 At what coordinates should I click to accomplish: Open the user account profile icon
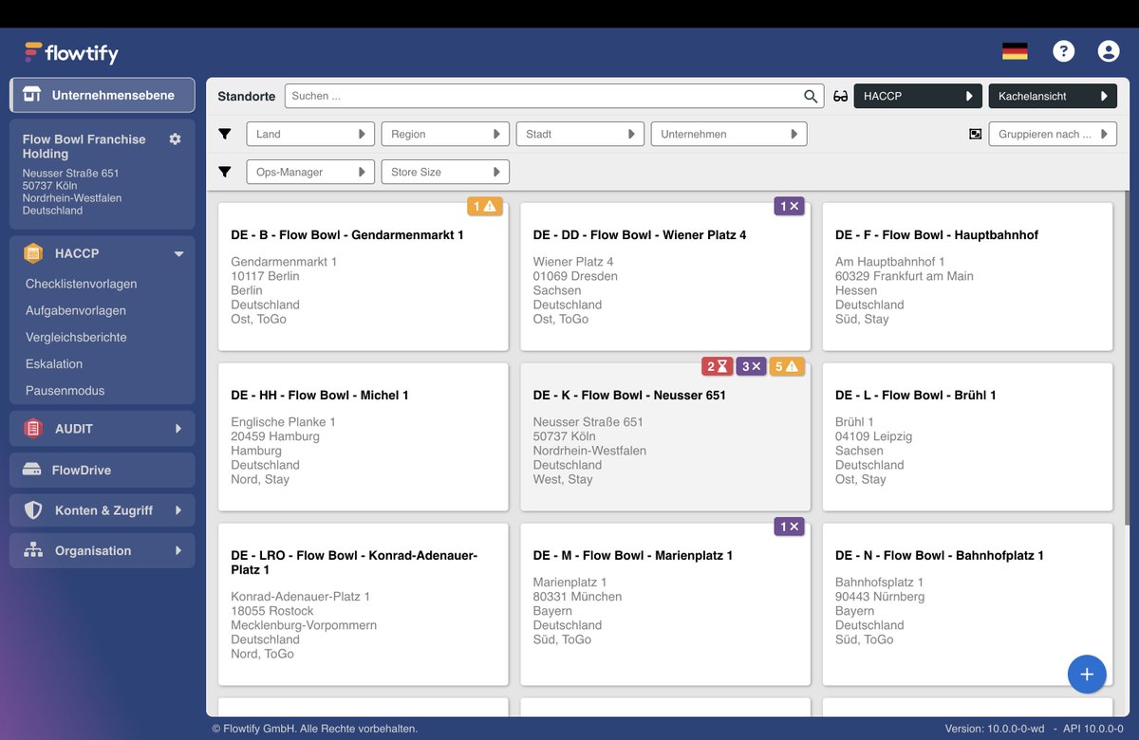1109,51
